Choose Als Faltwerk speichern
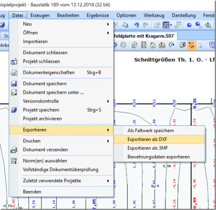This screenshot has width=216, height=210. pos(159,131)
